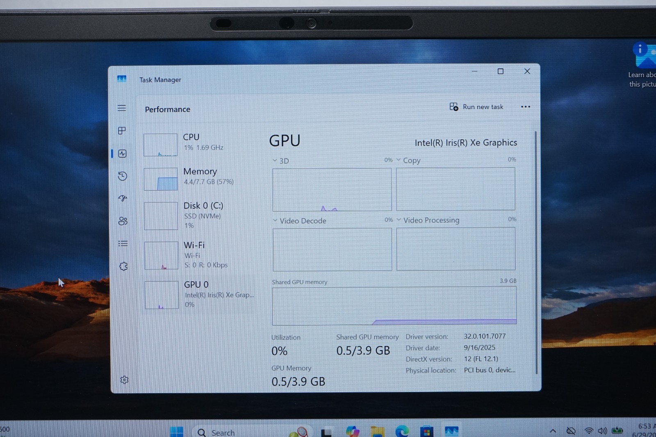The height and width of the screenshot is (437, 656).
Task: Click physical location value PCI bus 0
Action: (x=490, y=370)
